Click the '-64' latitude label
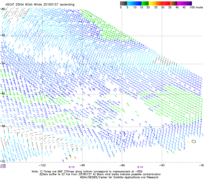Viewport: 204px width, 179px height. tap(2, 63)
